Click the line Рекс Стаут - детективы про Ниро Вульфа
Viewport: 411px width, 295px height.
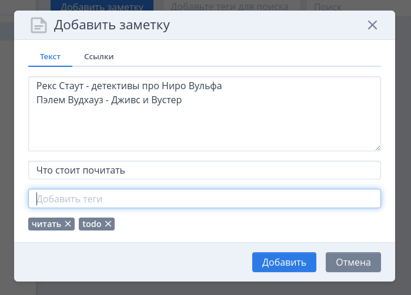point(129,86)
